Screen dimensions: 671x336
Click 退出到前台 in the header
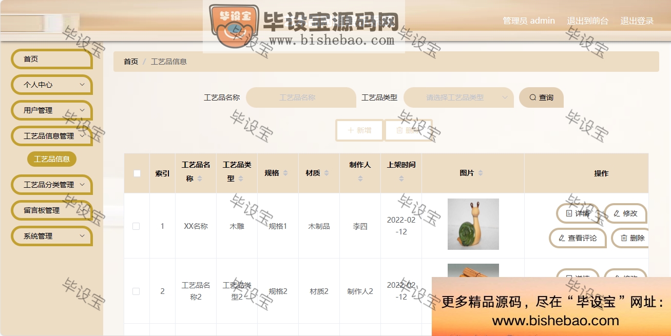coord(588,21)
